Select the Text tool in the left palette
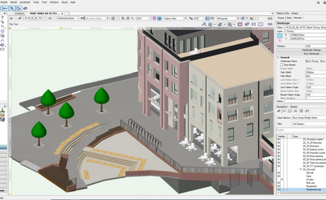Image resolution: width=326 pixels, height=200 pixels. point(2,17)
